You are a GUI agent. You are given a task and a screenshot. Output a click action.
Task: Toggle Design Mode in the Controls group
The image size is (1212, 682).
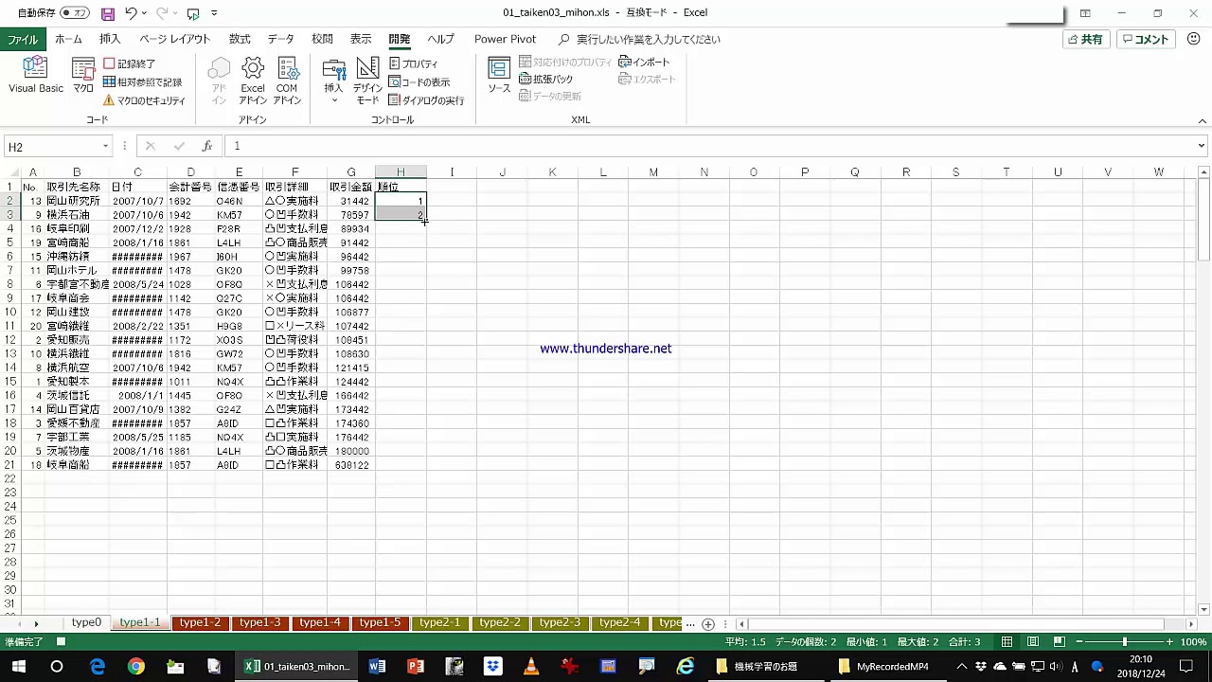point(367,81)
